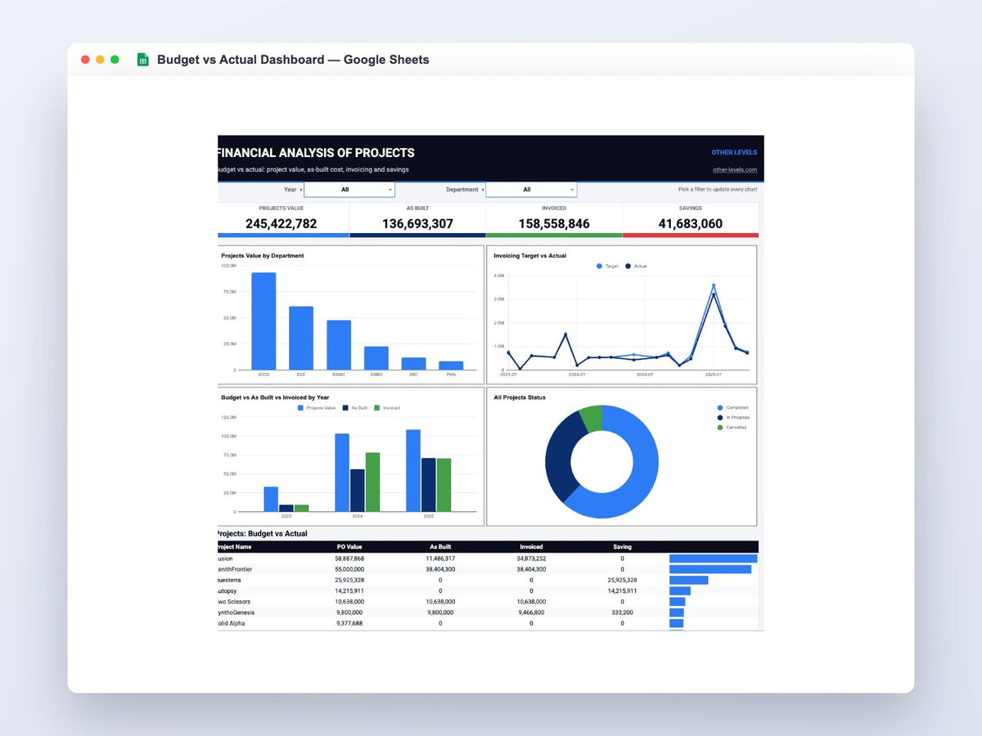Click the Target legend marker in invoicing chart
This screenshot has width=982, height=736.
599,266
